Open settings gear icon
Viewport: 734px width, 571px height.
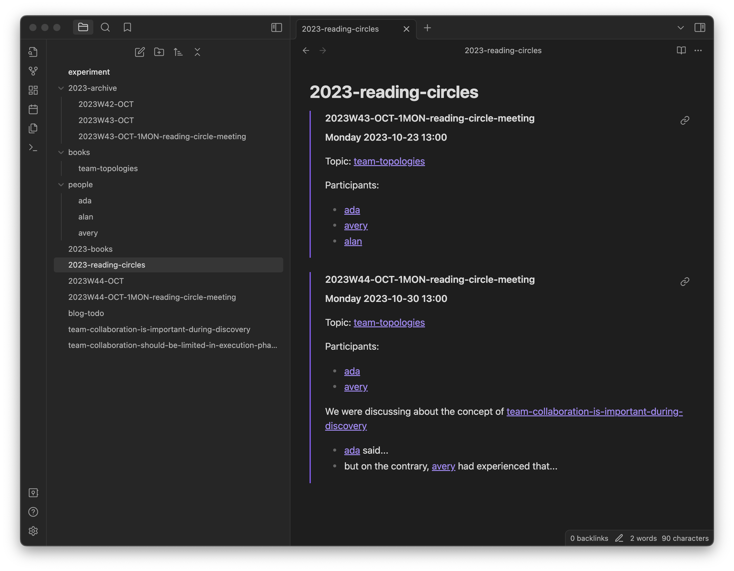[33, 531]
